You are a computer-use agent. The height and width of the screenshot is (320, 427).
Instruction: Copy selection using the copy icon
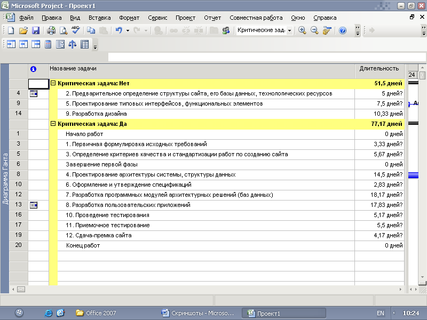(x=91, y=30)
